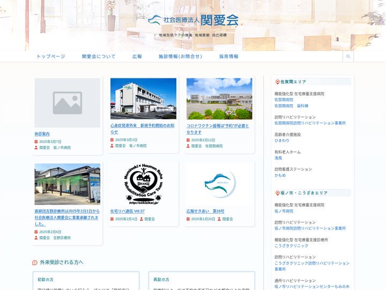Open 広報 menu item
Viewport: 386px width, 290px height.
pyautogui.click(x=137, y=56)
